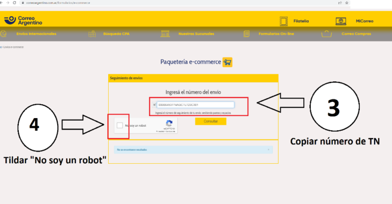Click the reCAPTCHA logo icon

tap(169, 123)
